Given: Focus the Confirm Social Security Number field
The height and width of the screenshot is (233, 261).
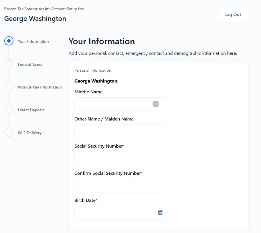Looking at the screenshot, I should click(120, 185).
